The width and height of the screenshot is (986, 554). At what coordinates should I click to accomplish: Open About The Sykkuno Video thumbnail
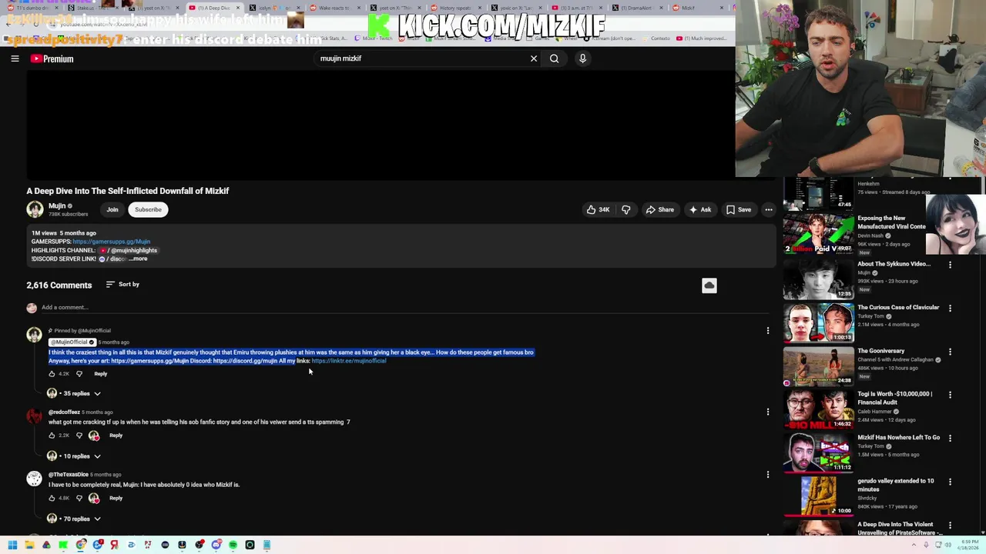pos(818,279)
